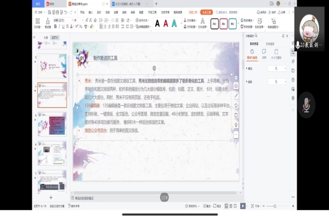Apply the black A text art style
The image size is (329, 219).
coord(157,23)
